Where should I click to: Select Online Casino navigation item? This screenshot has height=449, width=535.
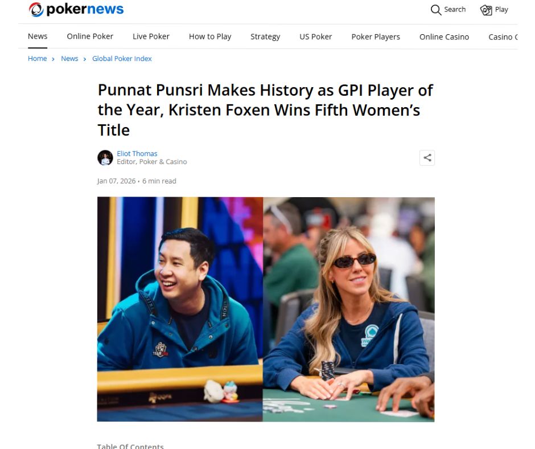[x=445, y=36]
